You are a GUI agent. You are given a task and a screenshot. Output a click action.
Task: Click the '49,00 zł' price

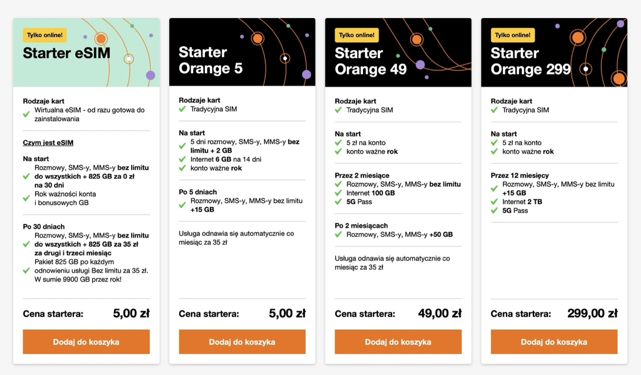point(440,313)
